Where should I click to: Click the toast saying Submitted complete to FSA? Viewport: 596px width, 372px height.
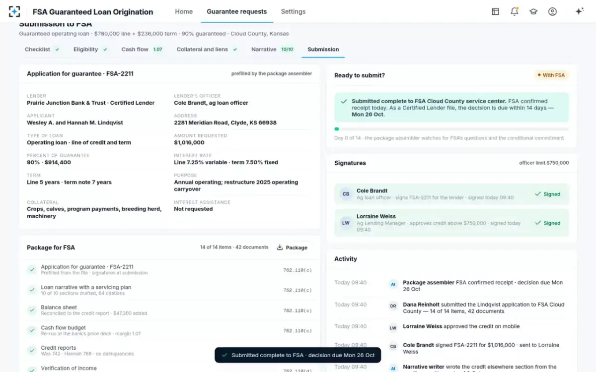(298, 355)
